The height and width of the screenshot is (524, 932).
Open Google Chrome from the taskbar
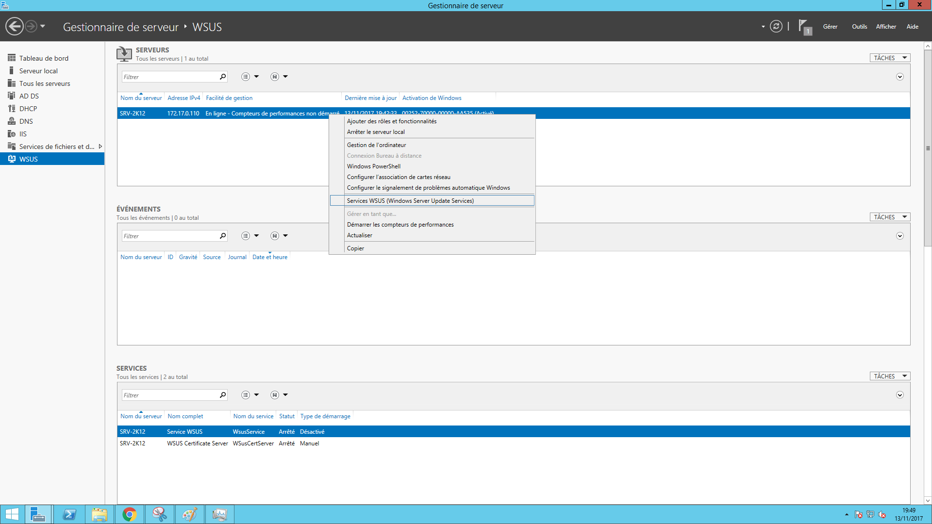click(x=130, y=514)
